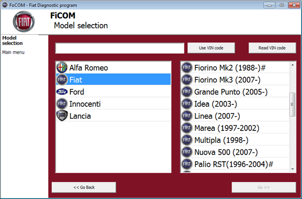Select model Nuova 500 (2007-)
Screen dimensions: 302x199
pos(235,152)
